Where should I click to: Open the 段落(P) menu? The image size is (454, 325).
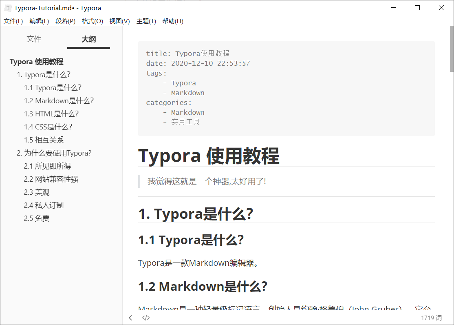pos(66,21)
